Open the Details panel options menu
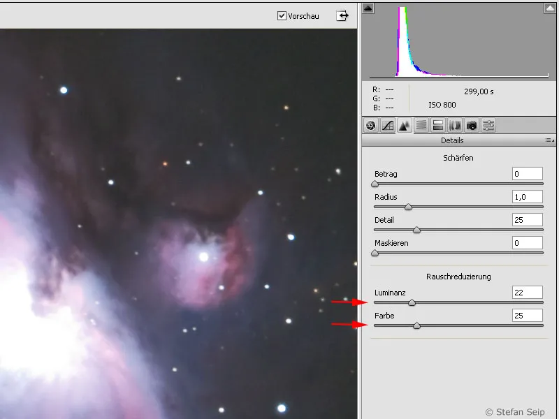The width and height of the screenshot is (559, 419). [549, 140]
